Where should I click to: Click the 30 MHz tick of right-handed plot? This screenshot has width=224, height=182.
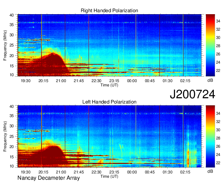(x=12, y=35)
